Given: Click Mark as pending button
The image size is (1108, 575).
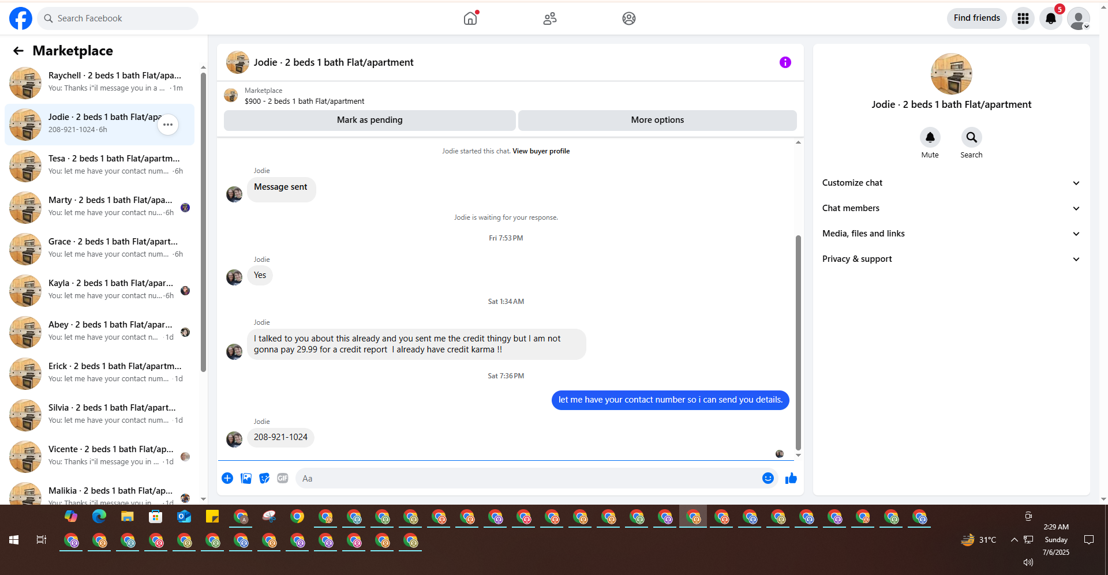Looking at the screenshot, I should pyautogui.click(x=370, y=120).
